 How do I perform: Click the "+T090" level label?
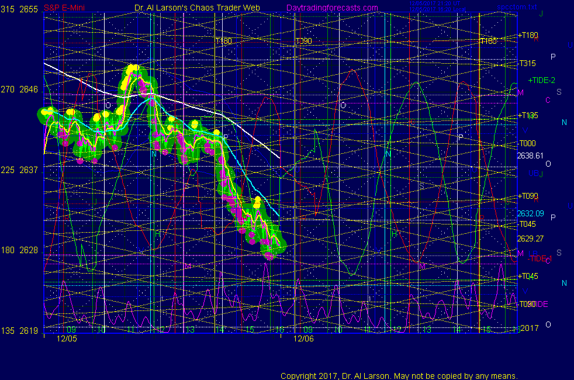click(528, 196)
